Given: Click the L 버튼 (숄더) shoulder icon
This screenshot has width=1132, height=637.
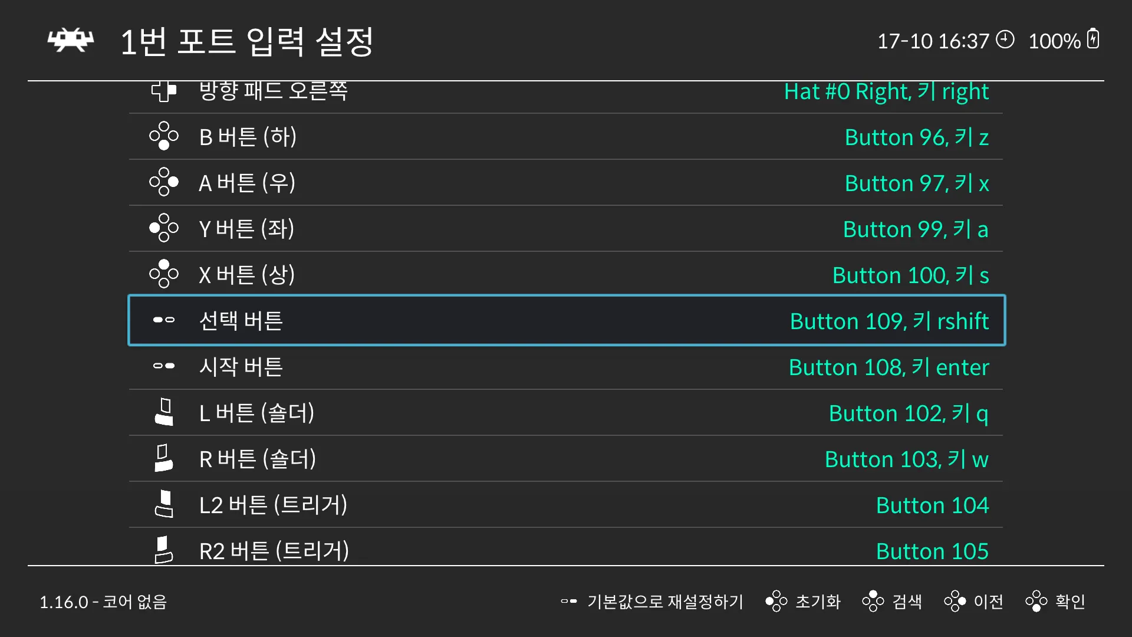Looking at the screenshot, I should (x=164, y=412).
